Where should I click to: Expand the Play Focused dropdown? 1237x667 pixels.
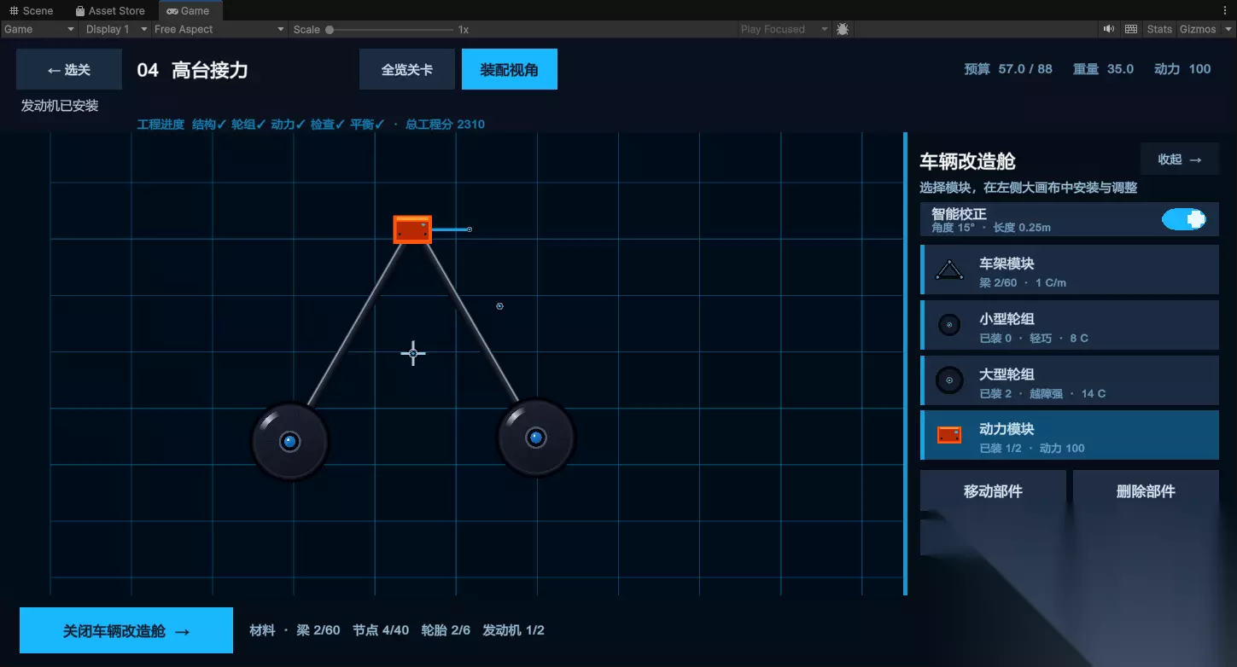(785, 29)
